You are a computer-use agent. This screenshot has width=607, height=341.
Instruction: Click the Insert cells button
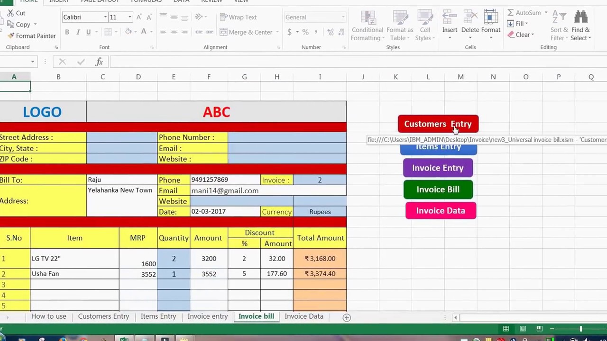[x=450, y=25]
